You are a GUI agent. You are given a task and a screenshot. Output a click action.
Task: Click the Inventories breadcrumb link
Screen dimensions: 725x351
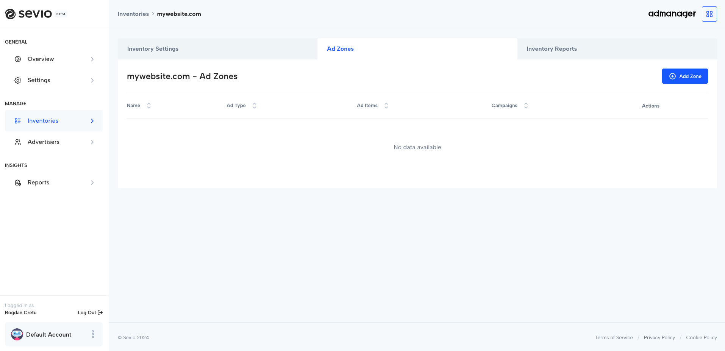click(133, 14)
